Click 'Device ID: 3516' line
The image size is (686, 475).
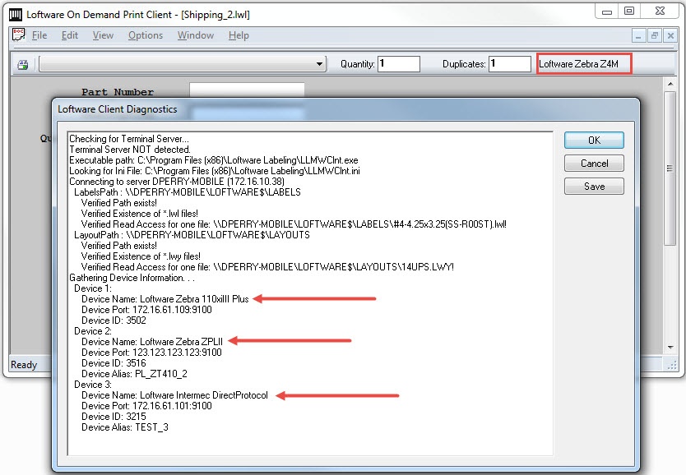pos(114,363)
